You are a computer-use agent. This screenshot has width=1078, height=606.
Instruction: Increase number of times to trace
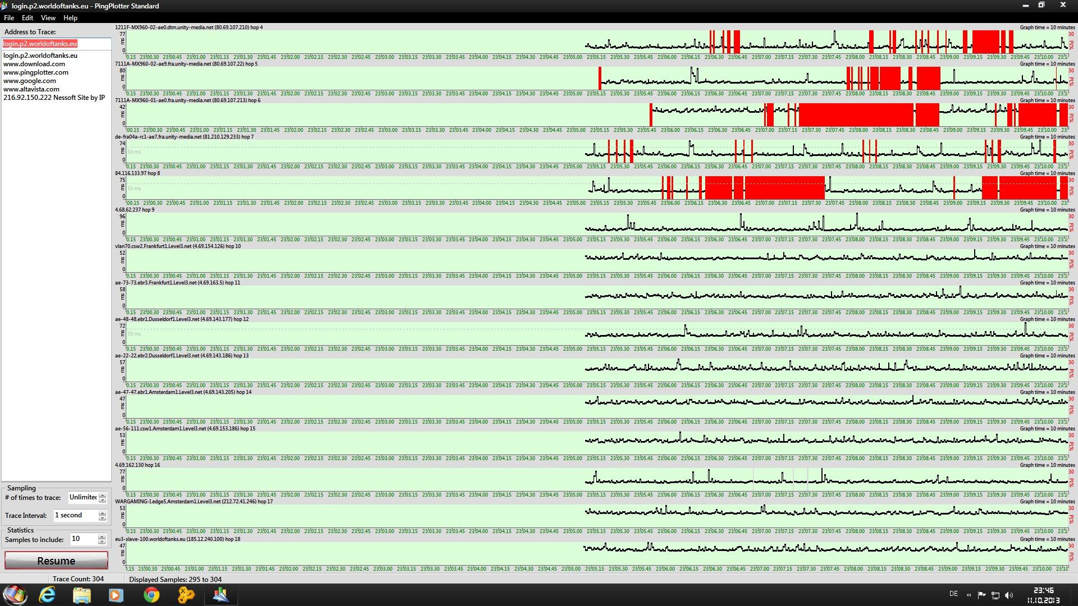coord(102,494)
